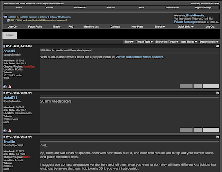
Task: Click the thread icon beside the thread title
Action: click(x=8, y=20)
